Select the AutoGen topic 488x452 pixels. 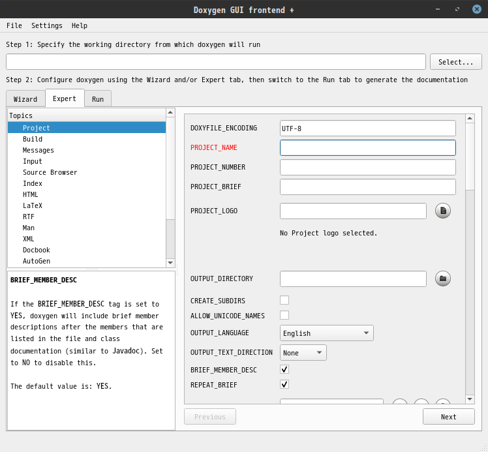pos(87,261)
